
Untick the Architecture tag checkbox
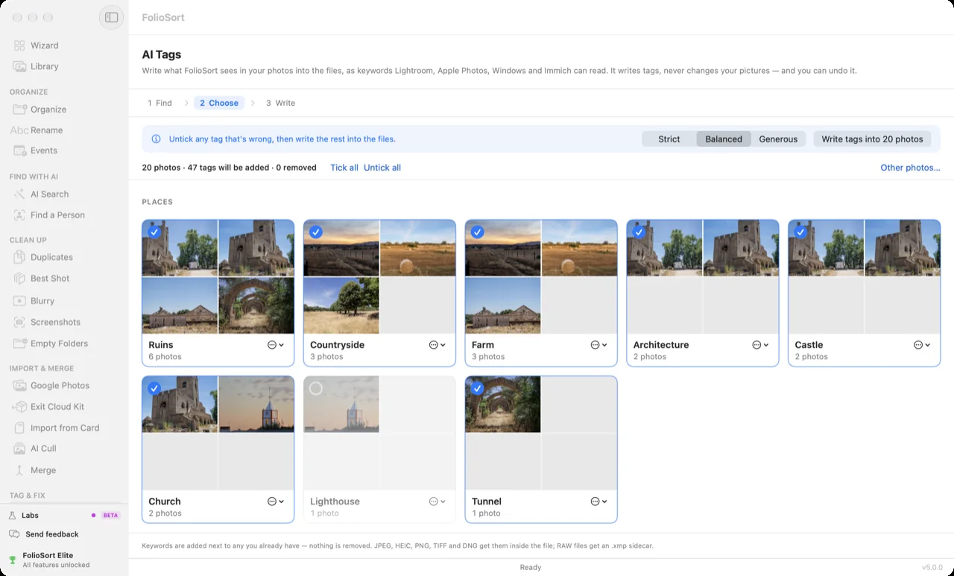[x=639, y=232]
